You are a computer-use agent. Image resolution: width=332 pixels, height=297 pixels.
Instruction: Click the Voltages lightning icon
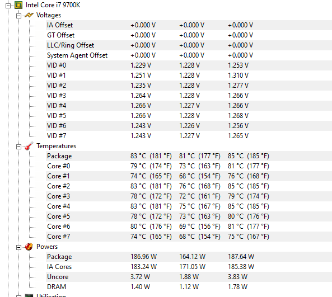pos(29,15)
